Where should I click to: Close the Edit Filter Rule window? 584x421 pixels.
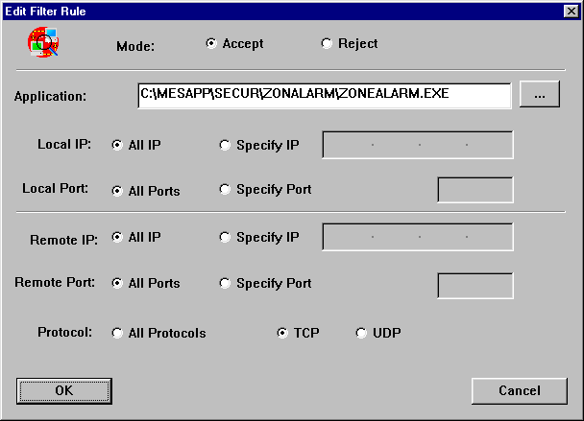pyautogui.click(x=572, y=12)
